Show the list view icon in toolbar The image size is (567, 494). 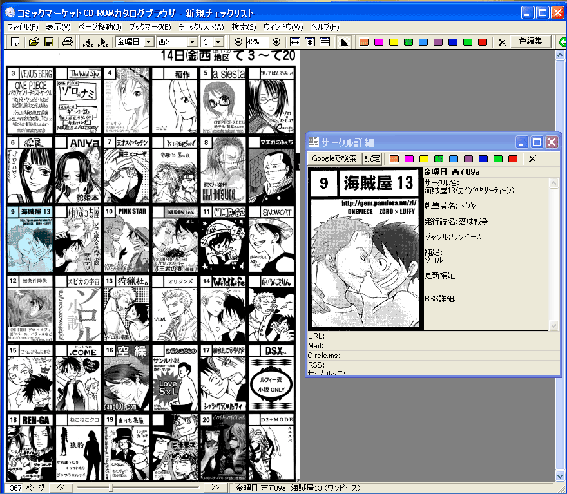(x=325, y=42)
